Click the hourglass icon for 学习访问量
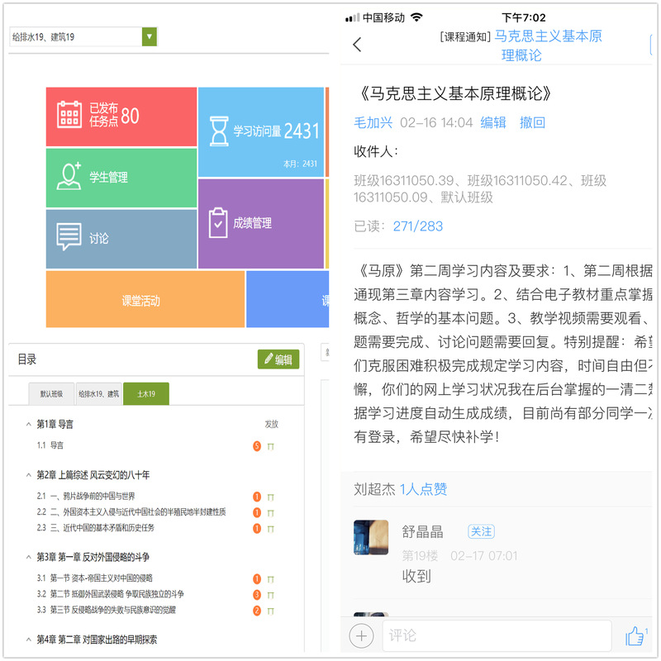This screenshot has height=661, width=661. tap(218, 131)
